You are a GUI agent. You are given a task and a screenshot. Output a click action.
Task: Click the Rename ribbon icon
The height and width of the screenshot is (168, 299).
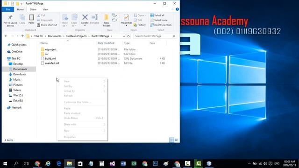pos(94,19)
